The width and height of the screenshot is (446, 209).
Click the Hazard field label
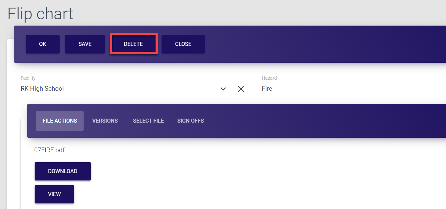pyautogui.click(x=269, y=78)
